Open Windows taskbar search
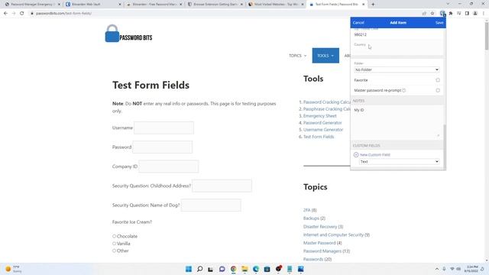489x275 pixels. [x=200, y=269]
